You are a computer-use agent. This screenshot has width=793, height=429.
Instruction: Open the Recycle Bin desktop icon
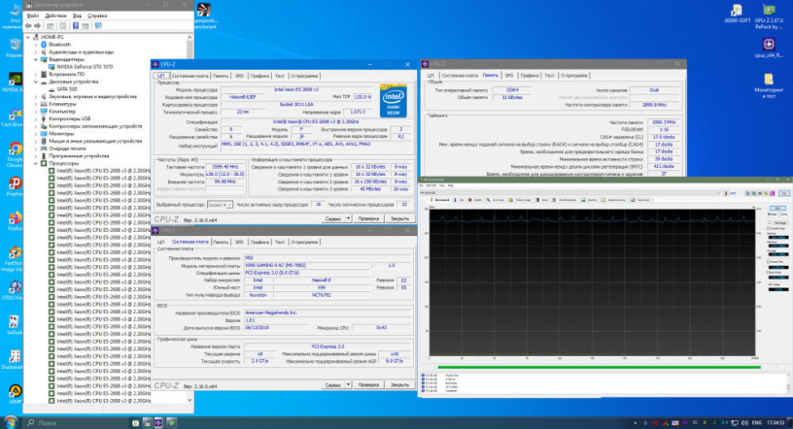[15, 48]
